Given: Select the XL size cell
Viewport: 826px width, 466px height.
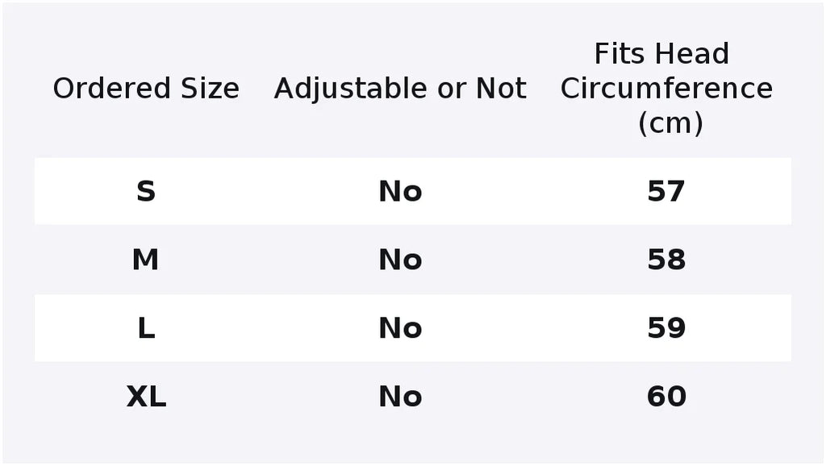Looking at the screenshot, I should pyautogui.click(x=146, y=397).
